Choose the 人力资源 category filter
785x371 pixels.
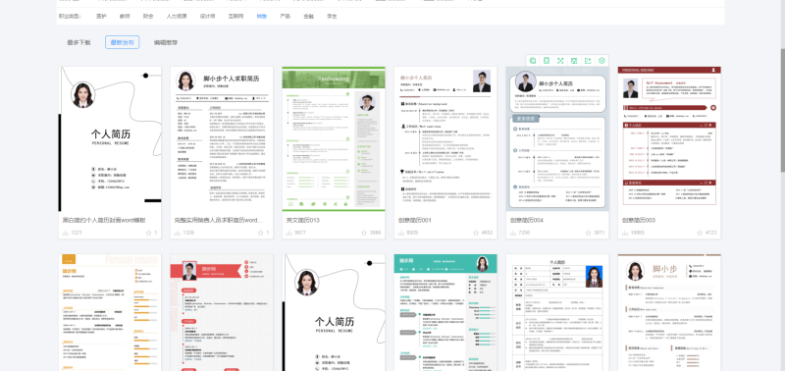pos(177,16)
